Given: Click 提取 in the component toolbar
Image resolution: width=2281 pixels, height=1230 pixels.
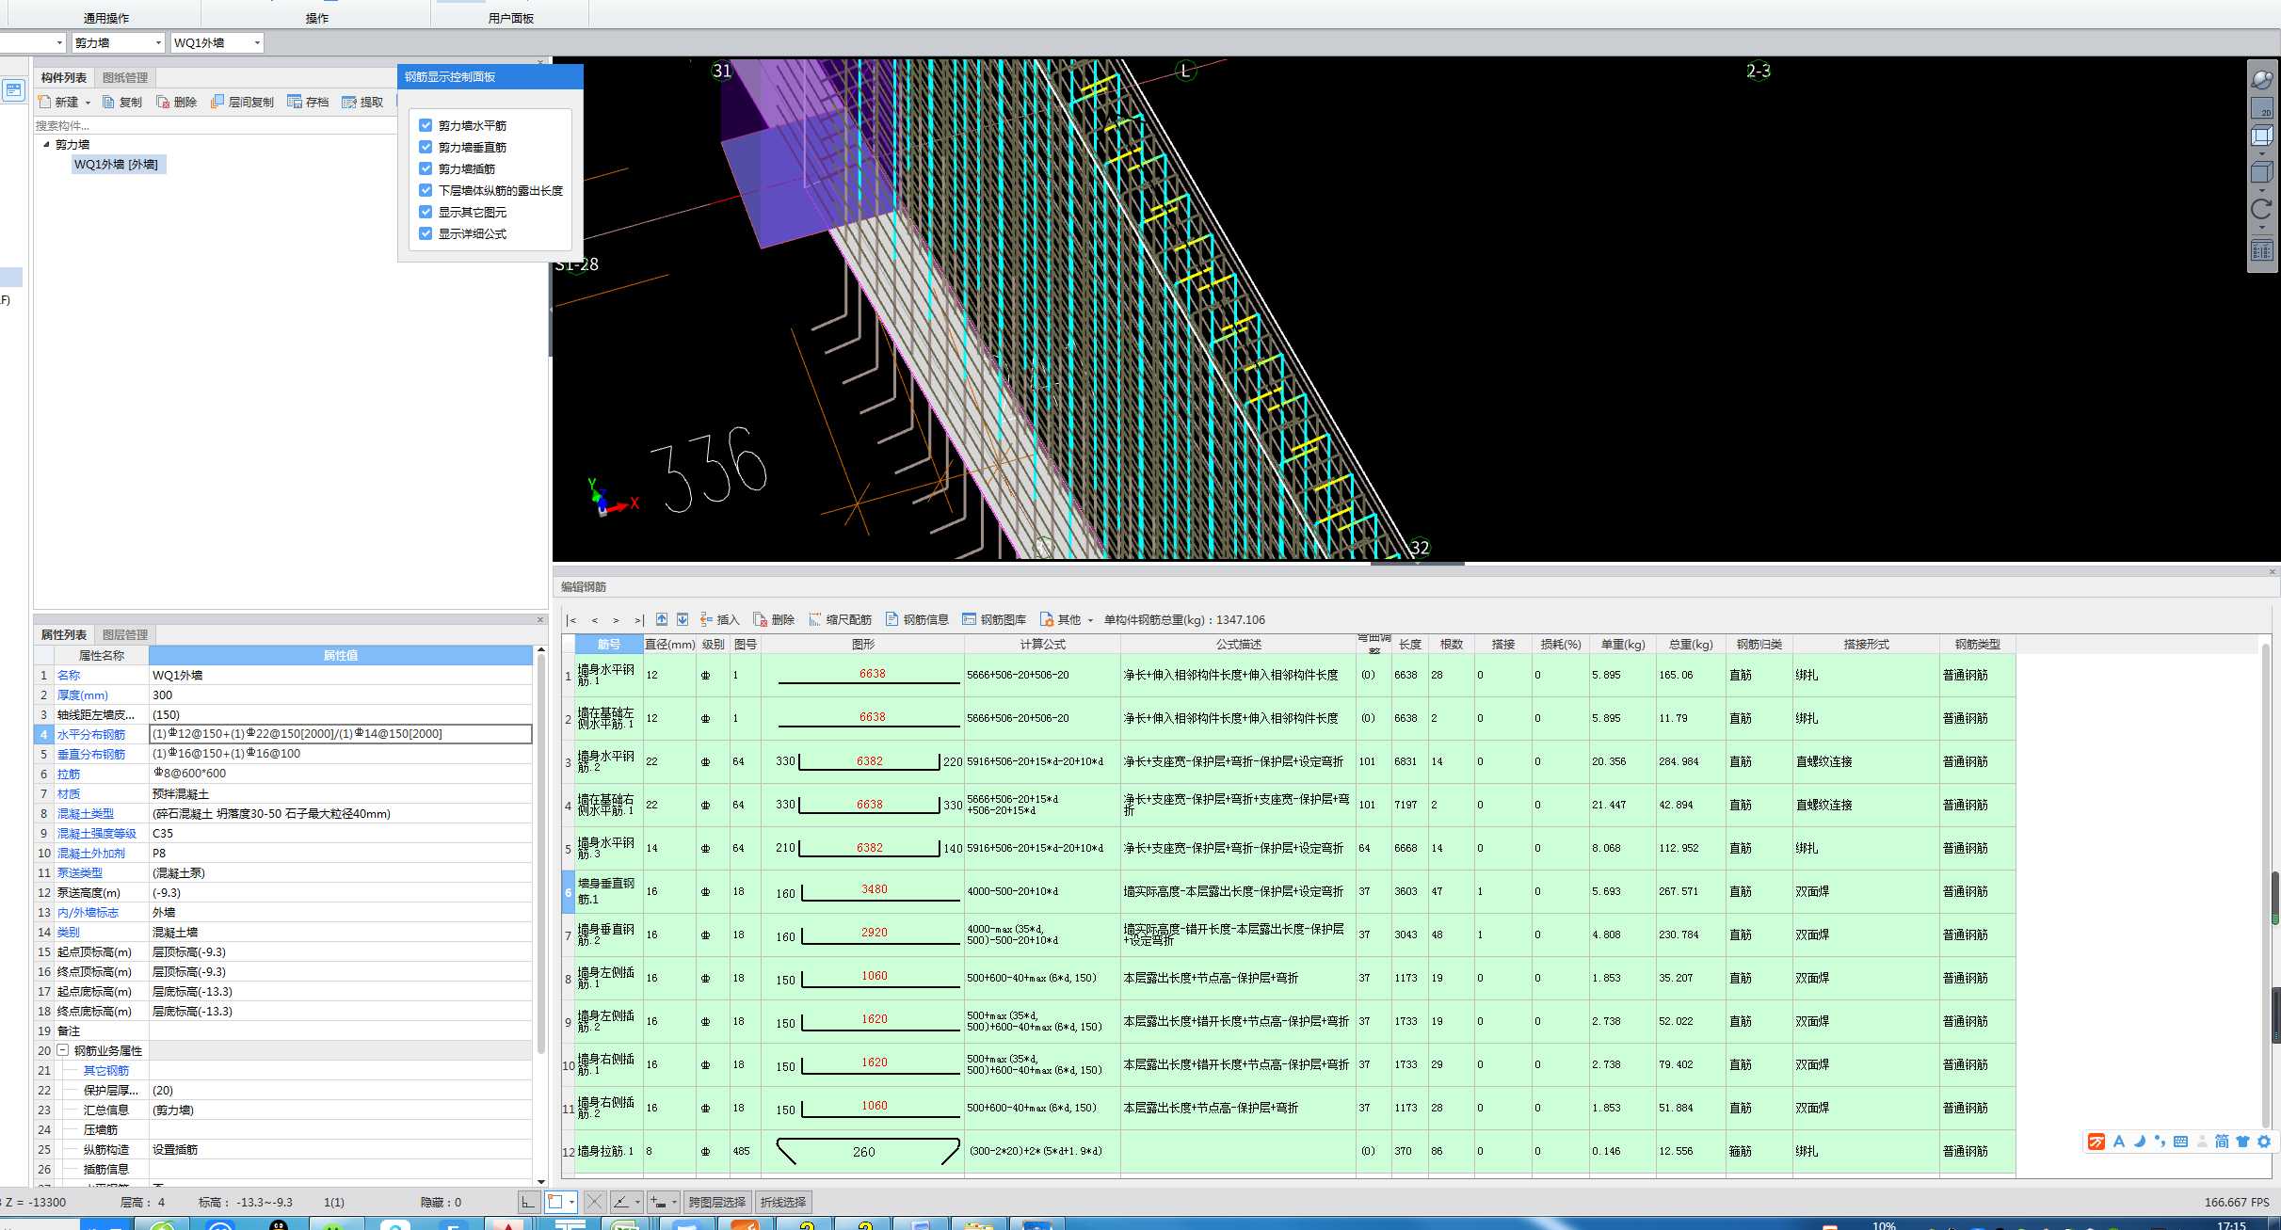Looking at the screenshot, I should (363, 102).
